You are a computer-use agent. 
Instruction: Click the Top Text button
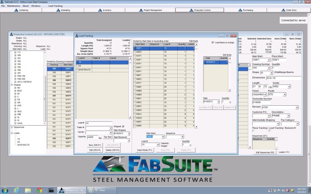pos(107,137)
